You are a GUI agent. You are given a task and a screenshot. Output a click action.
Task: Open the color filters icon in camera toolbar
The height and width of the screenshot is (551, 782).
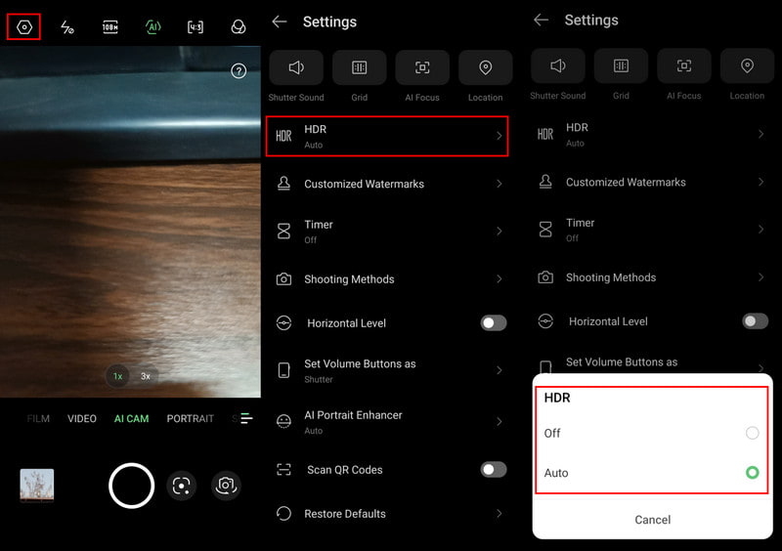(239, 27)
